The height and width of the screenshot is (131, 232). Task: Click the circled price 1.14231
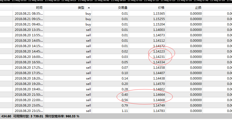(159, 57)
